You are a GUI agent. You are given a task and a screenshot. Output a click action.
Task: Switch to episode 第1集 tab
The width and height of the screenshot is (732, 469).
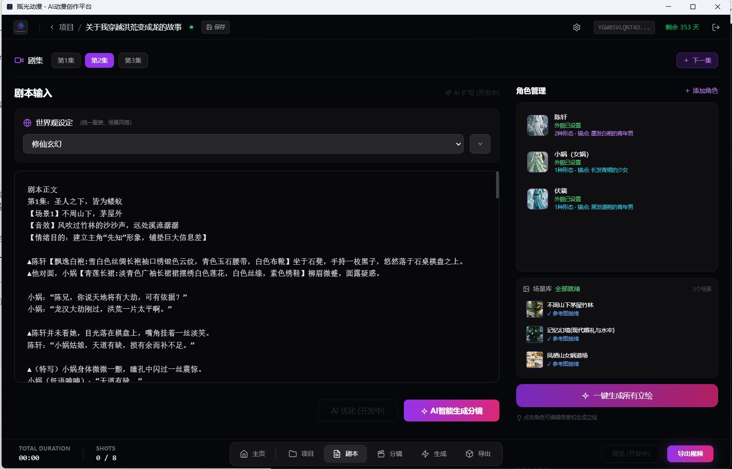pyautogui.click(x=66, y=61)
